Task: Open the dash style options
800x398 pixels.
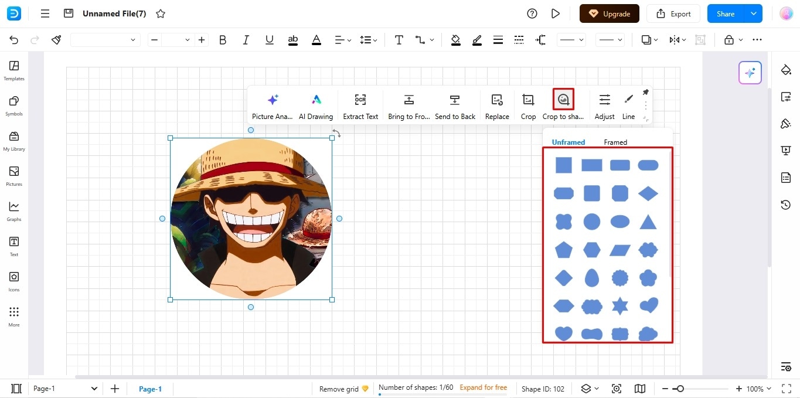Action: coord(519,40)
